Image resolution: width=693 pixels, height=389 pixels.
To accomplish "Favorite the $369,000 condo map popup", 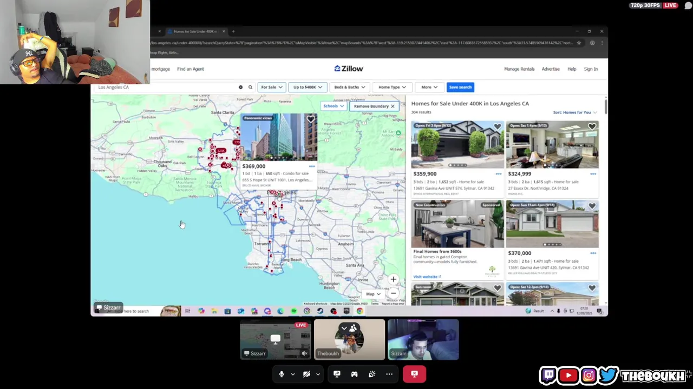I will click(310, 119).
